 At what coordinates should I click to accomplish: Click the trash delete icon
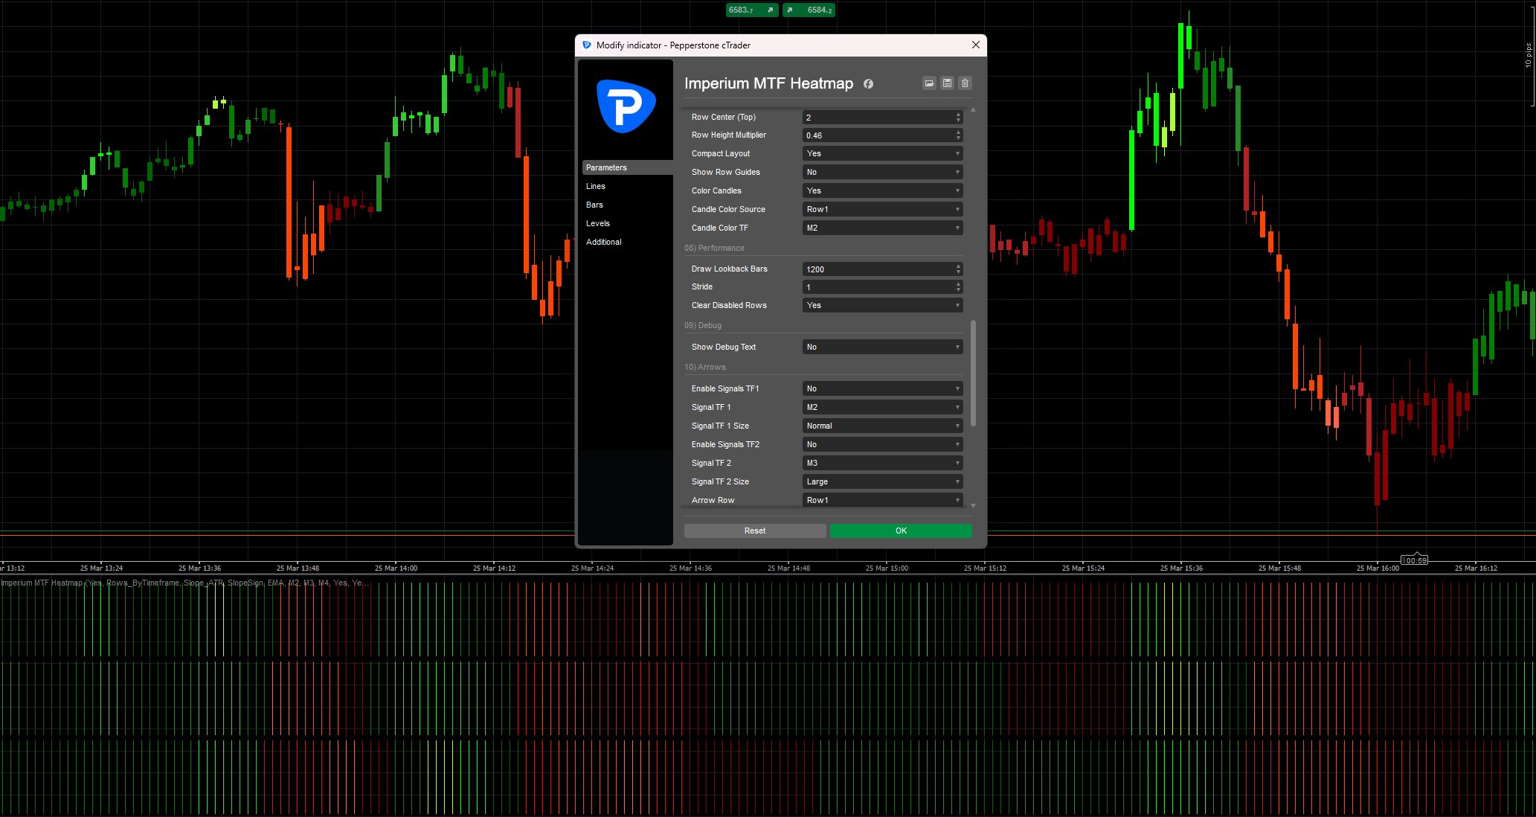(965, 83)
